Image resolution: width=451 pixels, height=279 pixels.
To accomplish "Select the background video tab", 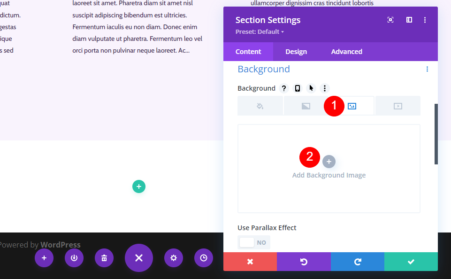I will [398, 106].
